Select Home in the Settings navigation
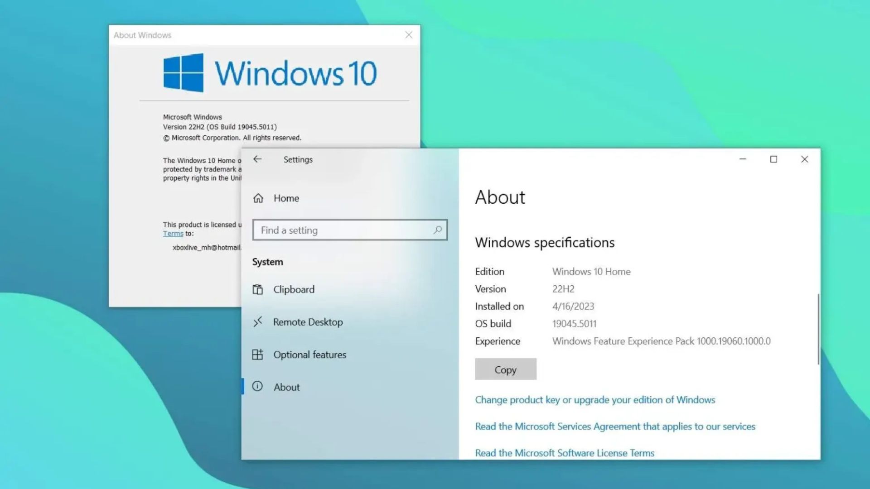This screenshot has width=870, height=489. 285,198
